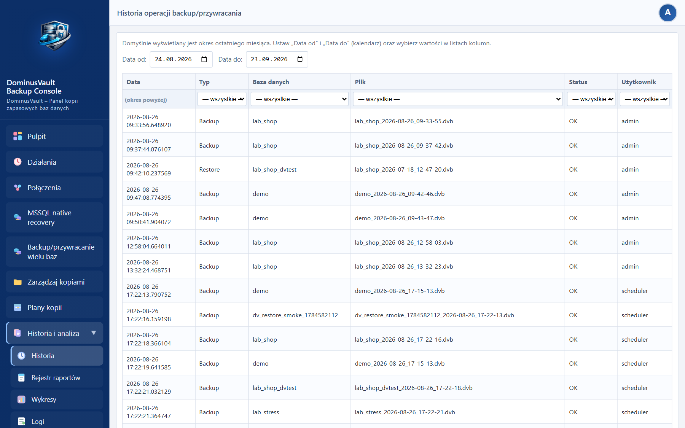Screen dimensions: 685x428
Task: Click file demo_2026-08-26_09-43-47.dvb
Action: coord(400,218)
